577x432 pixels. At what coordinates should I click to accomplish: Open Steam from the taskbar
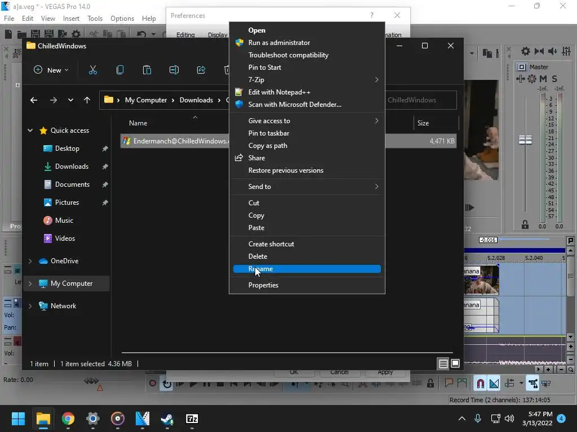click(x=167, y=418)
